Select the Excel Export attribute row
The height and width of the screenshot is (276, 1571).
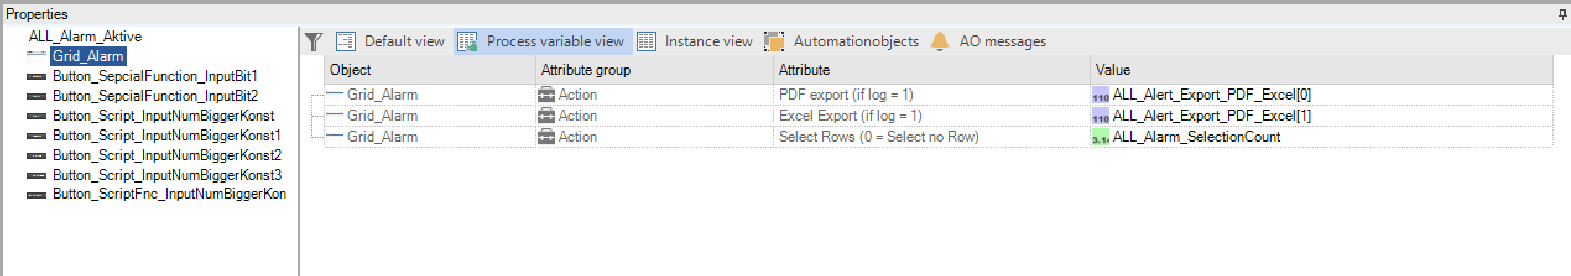coord(938,116)
